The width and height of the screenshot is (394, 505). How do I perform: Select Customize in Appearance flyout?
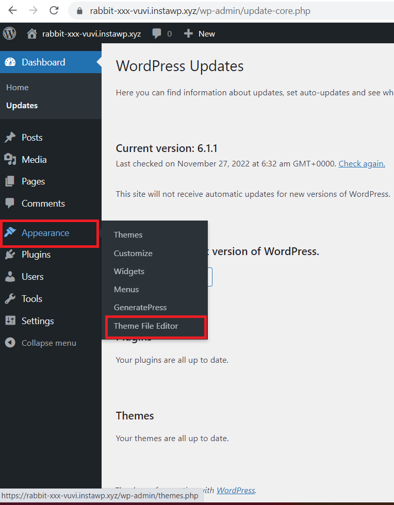133,253
